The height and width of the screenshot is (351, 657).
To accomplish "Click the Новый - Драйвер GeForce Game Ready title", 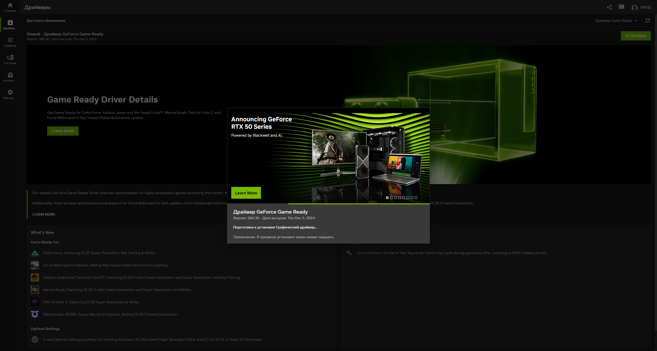I will 65,34.
